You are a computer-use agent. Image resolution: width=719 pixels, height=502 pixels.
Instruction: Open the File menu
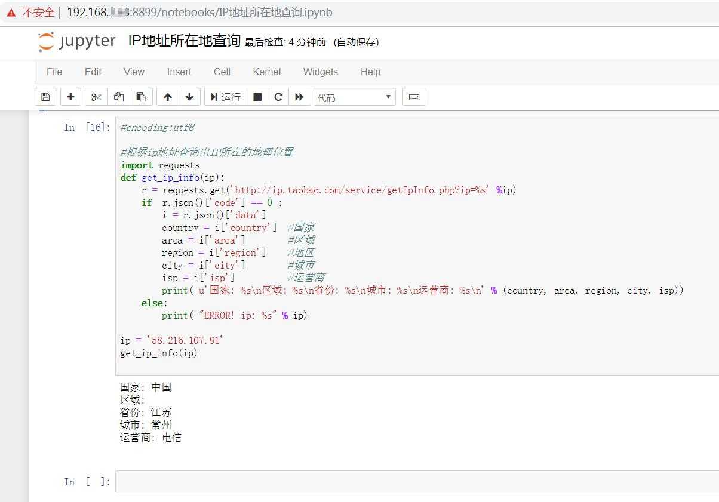pyautogui.click(x=54, y=72)
